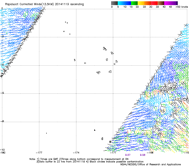Click the 'NOAA/NESDIS/Office of Research and Applications' credit

point(150,164)
